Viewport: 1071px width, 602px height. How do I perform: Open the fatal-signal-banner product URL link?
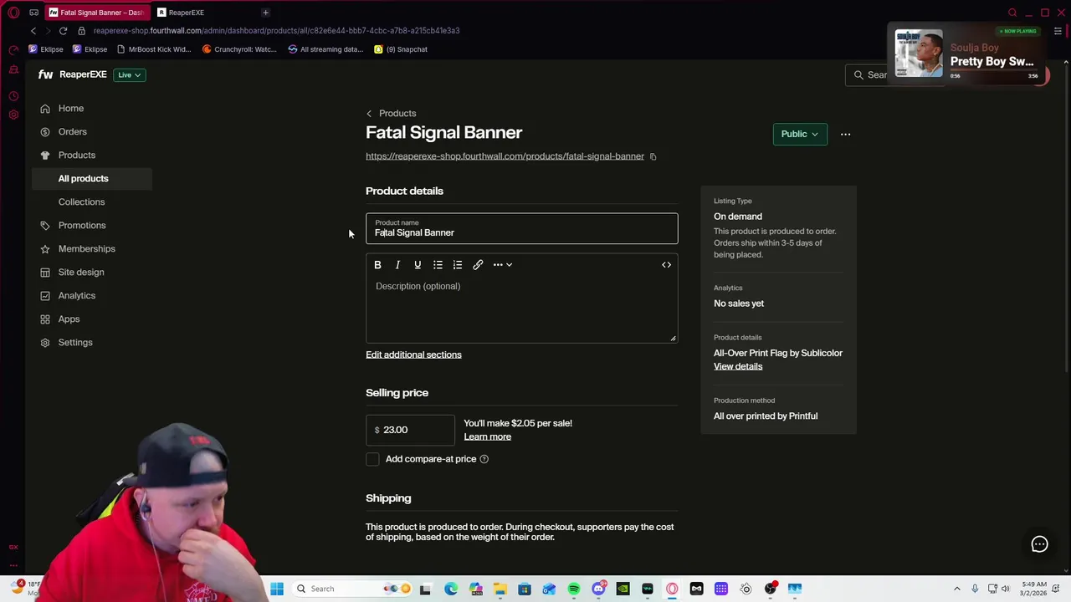coord(505,156)
